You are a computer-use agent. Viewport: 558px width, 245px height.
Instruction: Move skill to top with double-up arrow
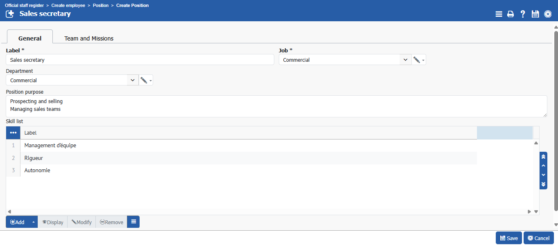543,157
